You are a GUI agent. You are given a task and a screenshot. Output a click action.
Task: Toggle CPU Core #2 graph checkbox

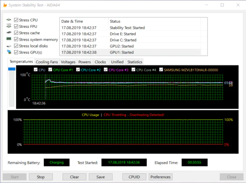(78, 70)
